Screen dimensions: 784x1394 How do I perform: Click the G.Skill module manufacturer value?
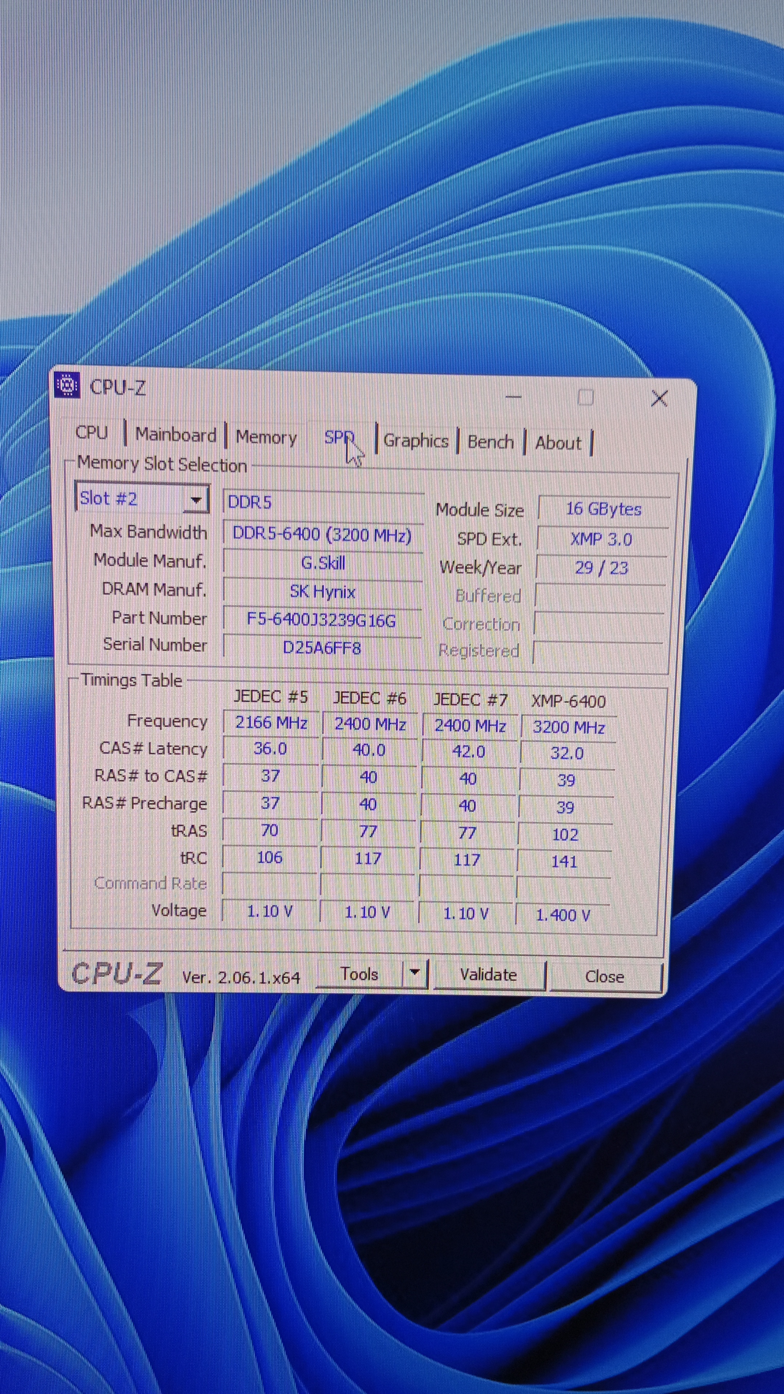(x=323, y=563)
